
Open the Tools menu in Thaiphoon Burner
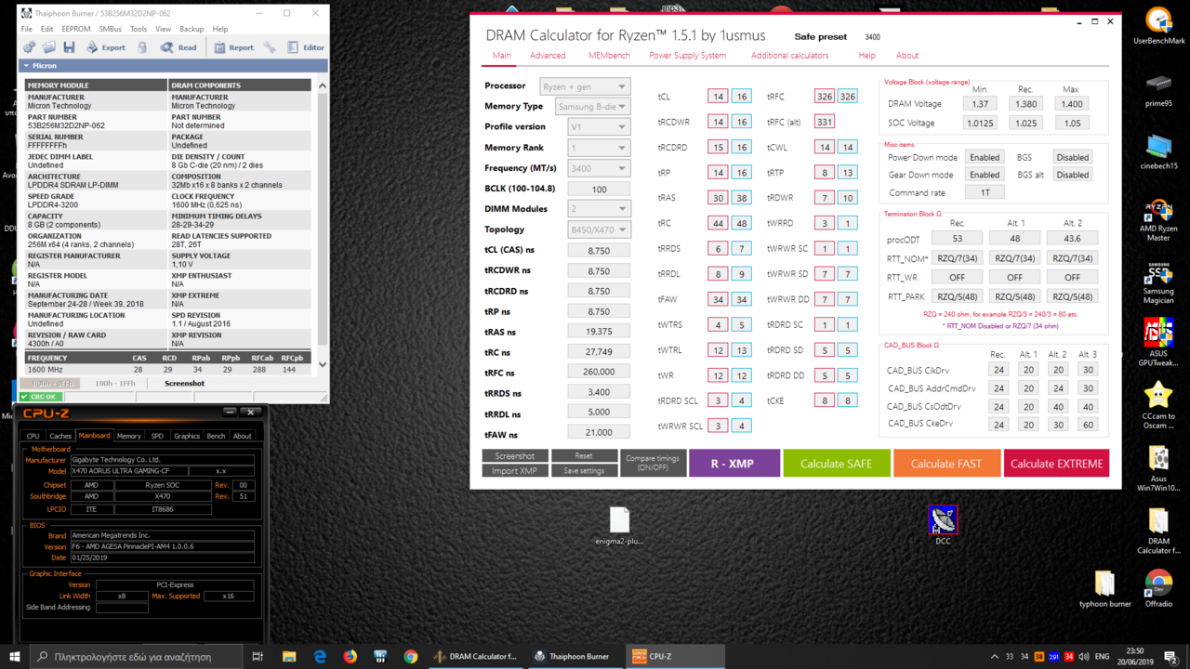click(139, 29)
